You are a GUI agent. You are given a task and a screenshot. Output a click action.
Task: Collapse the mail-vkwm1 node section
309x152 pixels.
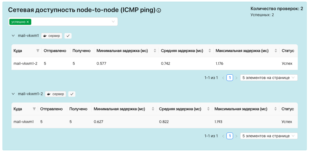coord(13,36)
